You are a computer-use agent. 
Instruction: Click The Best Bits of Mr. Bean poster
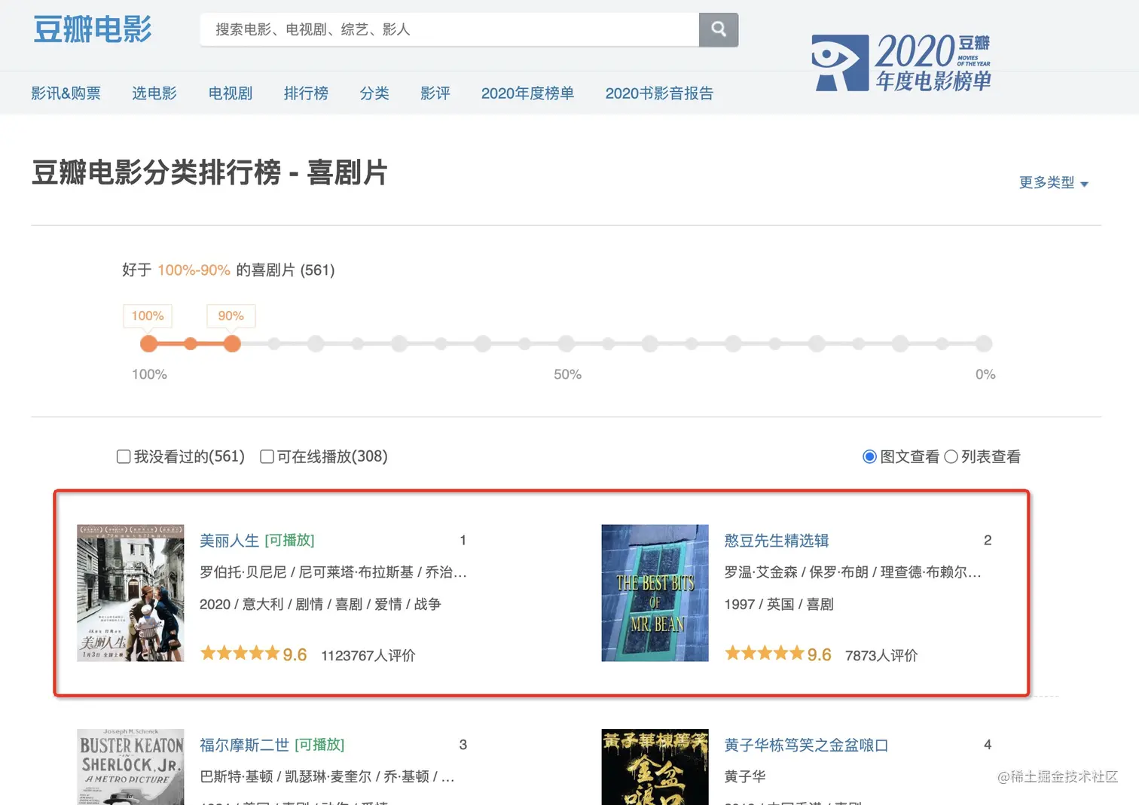pyautogui.click(x=655, y=593)
